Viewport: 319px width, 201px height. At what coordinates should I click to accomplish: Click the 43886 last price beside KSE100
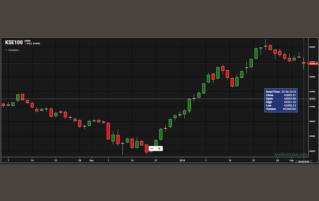(28, 41)
